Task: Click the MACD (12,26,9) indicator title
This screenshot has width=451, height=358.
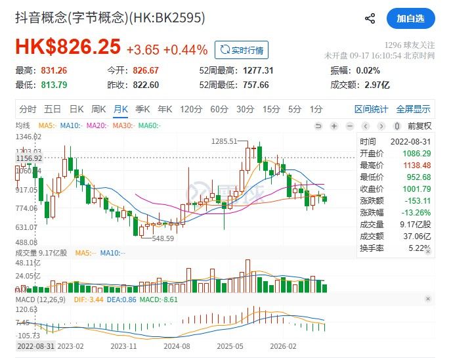Action: (x=41, y=300)
